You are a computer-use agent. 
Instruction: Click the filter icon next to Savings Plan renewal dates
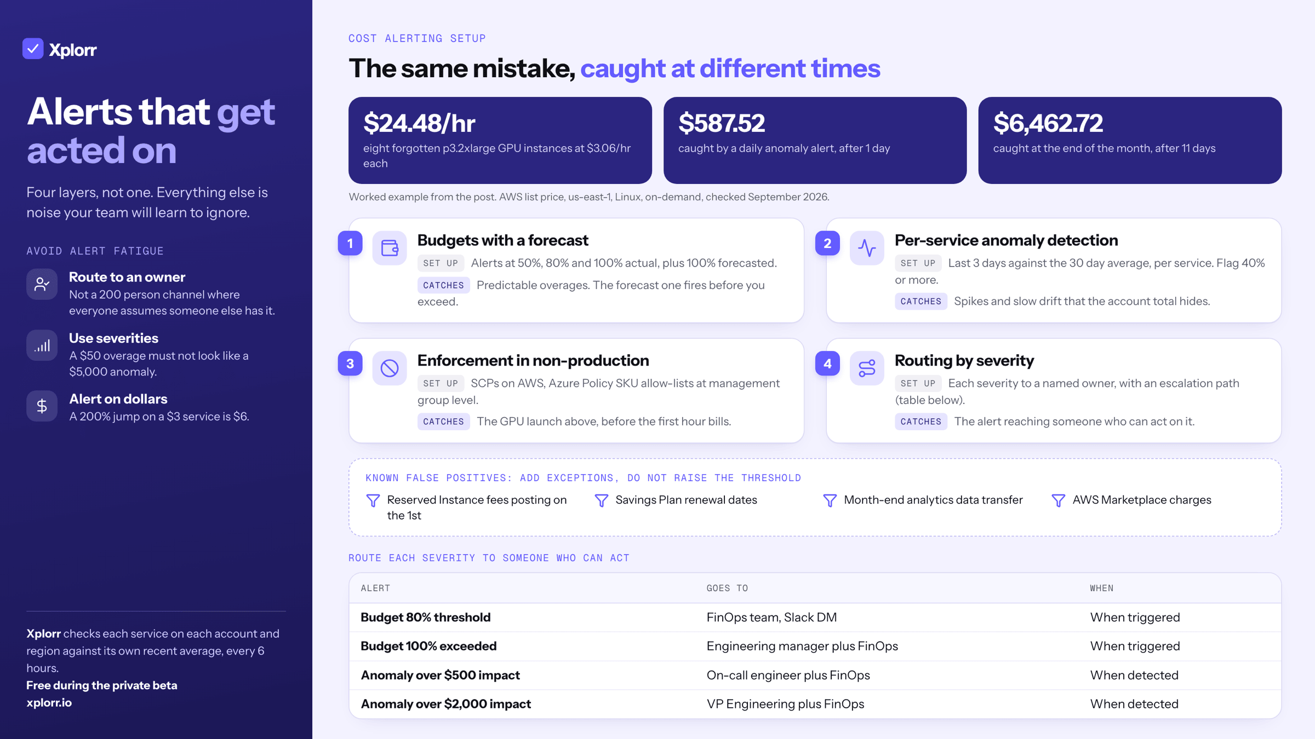pos(602,500)
